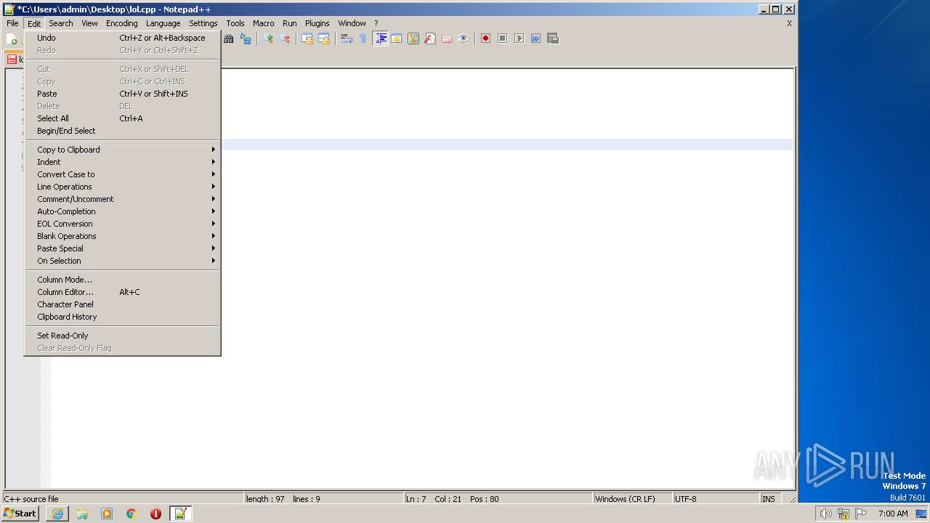Open the Tools menu
This screenshot has height=523, width=930.
coord(235,23)
